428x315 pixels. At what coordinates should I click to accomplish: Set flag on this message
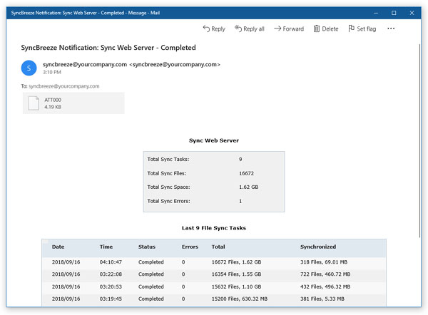point(362,29)
